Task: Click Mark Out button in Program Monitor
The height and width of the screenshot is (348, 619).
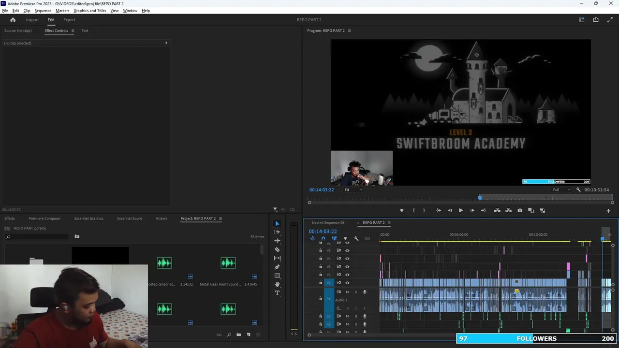Action: 424,210
